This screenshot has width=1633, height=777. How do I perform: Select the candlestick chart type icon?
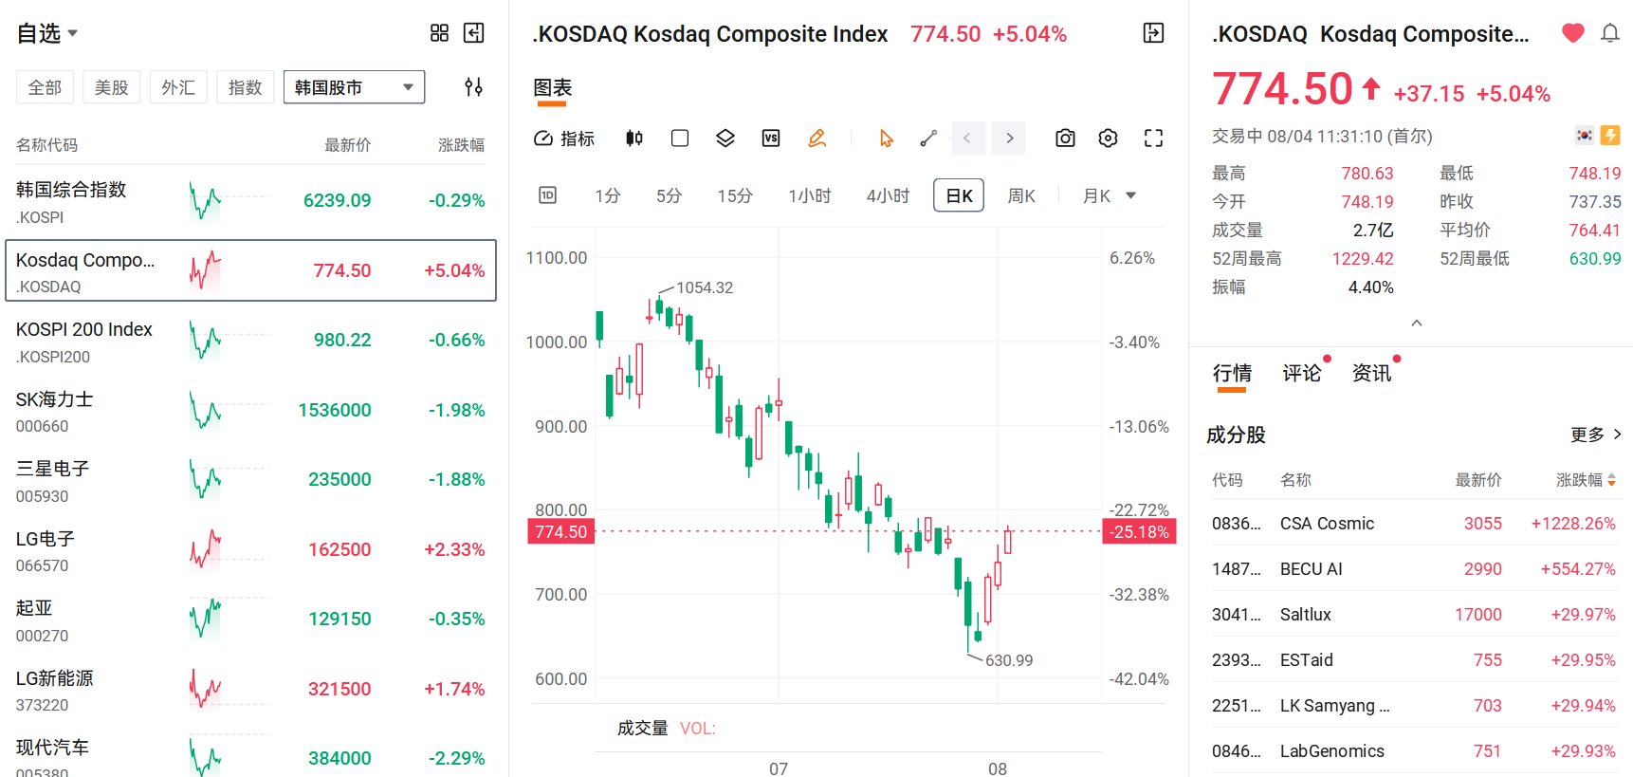point(634,139)
